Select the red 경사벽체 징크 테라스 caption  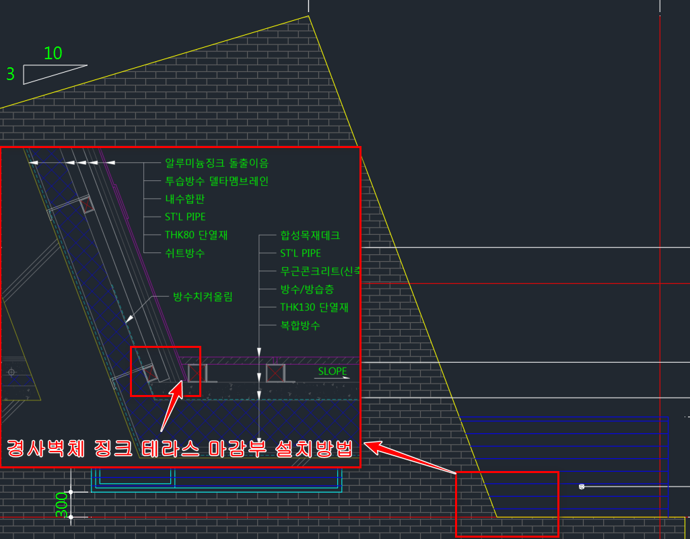click(x=180, y=449)
